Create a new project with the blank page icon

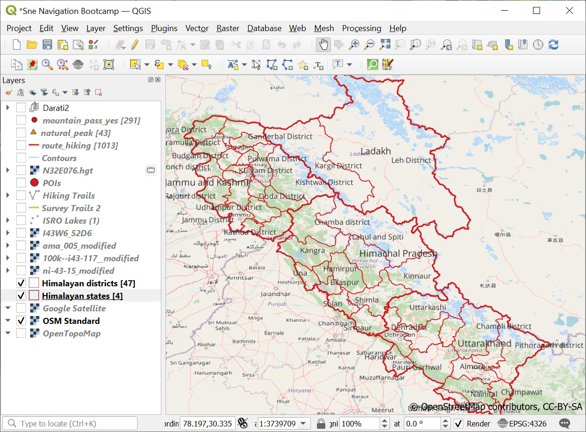coord(17,45)
